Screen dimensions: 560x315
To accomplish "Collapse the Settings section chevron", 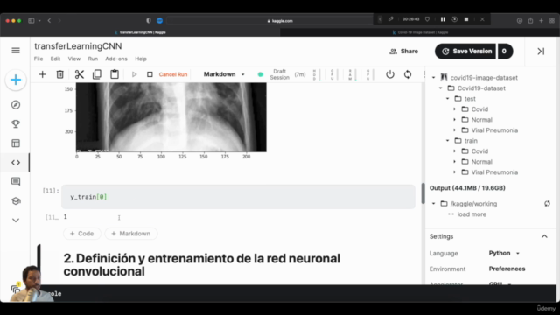I will 544,236.
